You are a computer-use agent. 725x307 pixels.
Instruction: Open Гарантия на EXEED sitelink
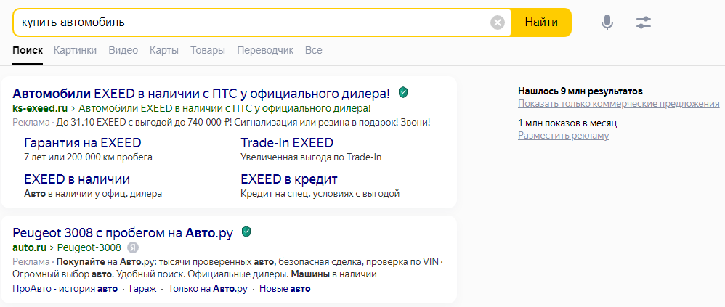[82, 143]
